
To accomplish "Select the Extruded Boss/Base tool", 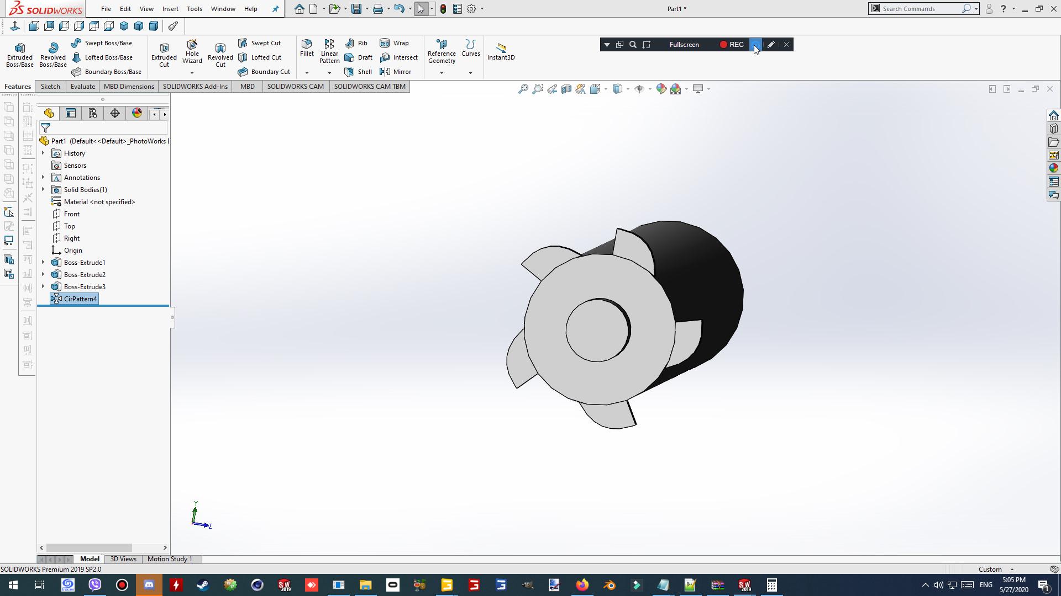I will point(20,55).
